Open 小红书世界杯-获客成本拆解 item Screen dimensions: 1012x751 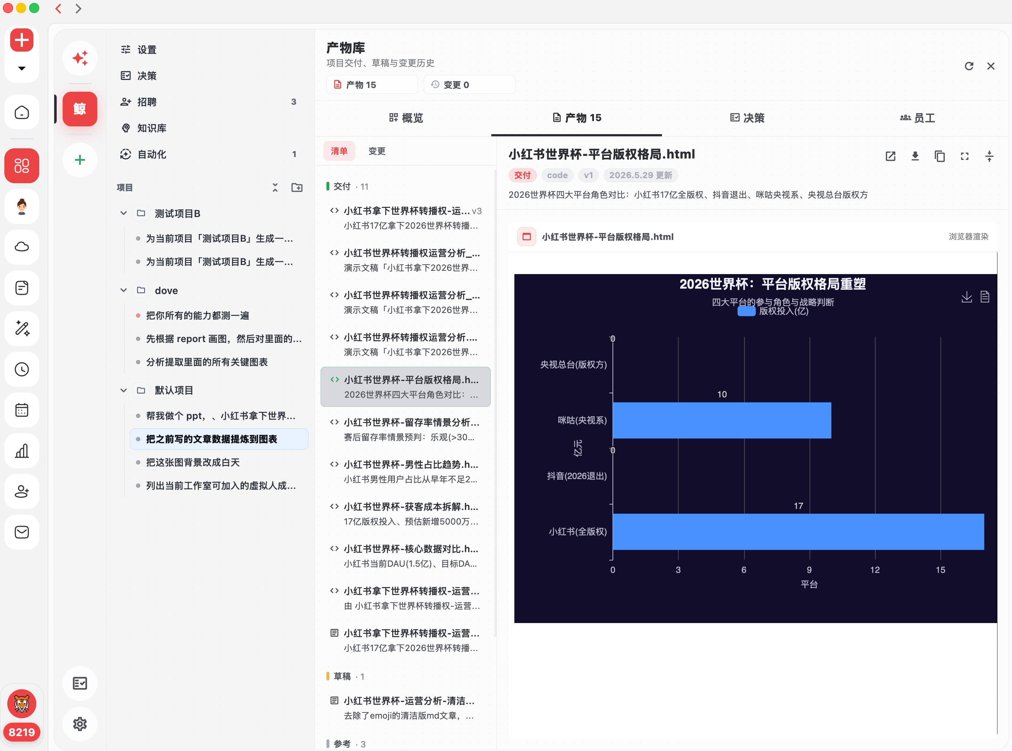coord(406,514)
